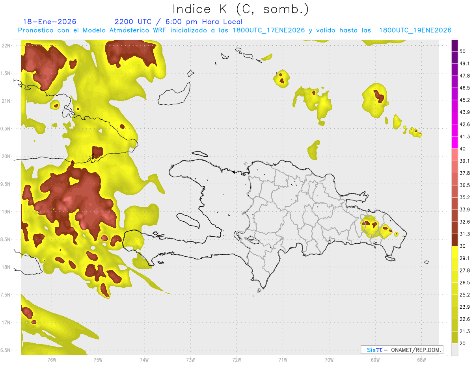Click the "Indice K (C, somb.)" title
The image size is (473, 365).
pos(240,9)
